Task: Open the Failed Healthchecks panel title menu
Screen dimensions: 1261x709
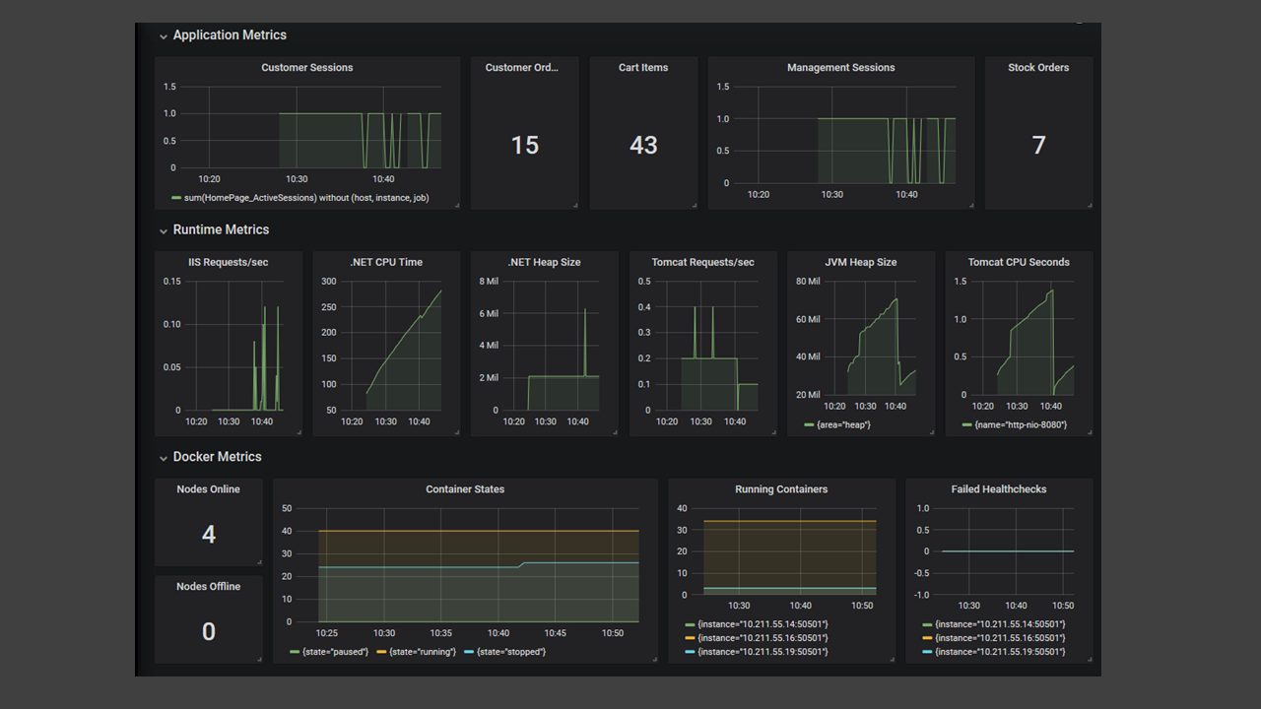Action: 999,489
